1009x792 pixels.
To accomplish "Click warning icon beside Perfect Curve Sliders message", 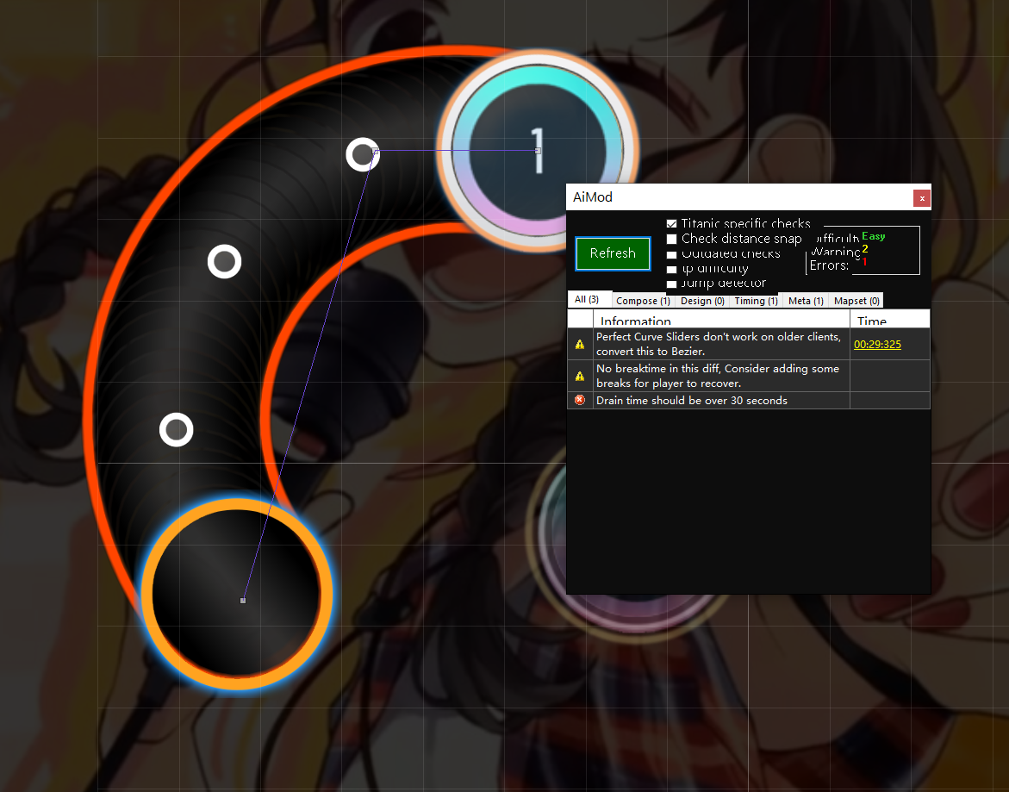I will pos(580,344).
